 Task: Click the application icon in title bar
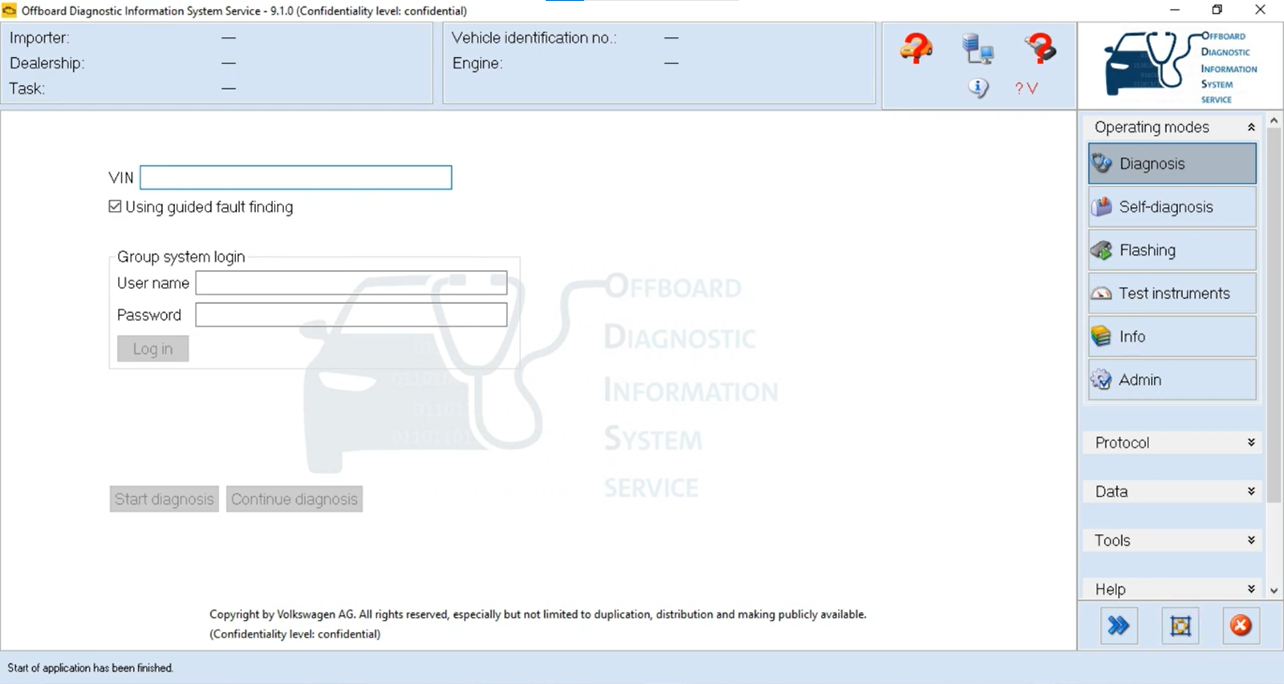(10, 10)
